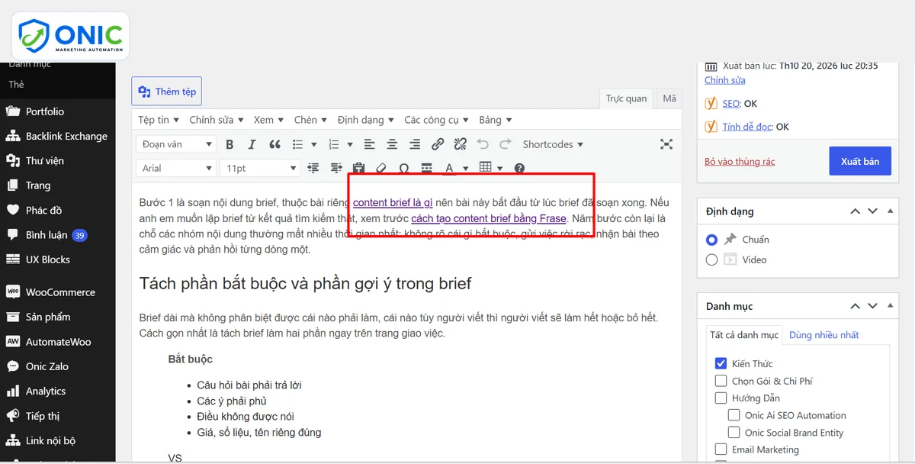Open bulleted list style arrow

(314, 144)
